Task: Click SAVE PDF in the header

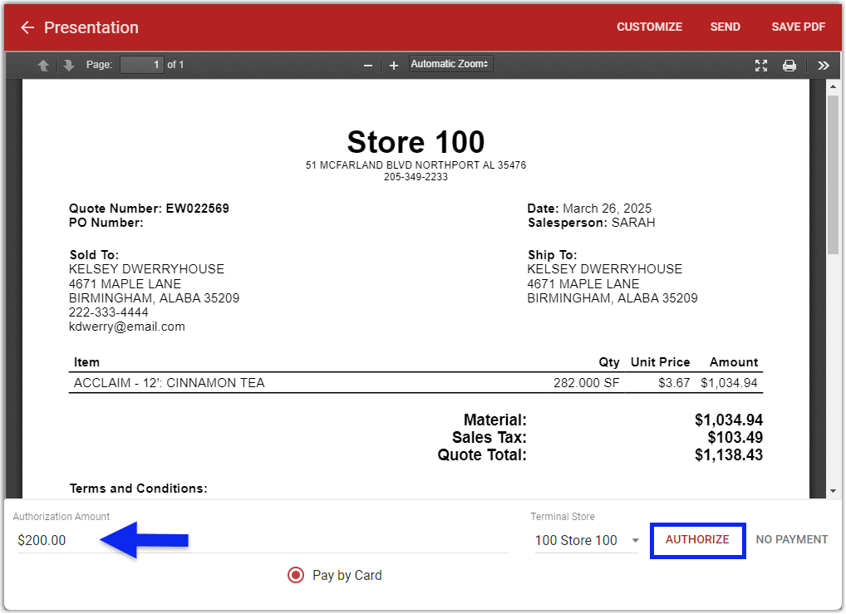Action: (799, 27)
